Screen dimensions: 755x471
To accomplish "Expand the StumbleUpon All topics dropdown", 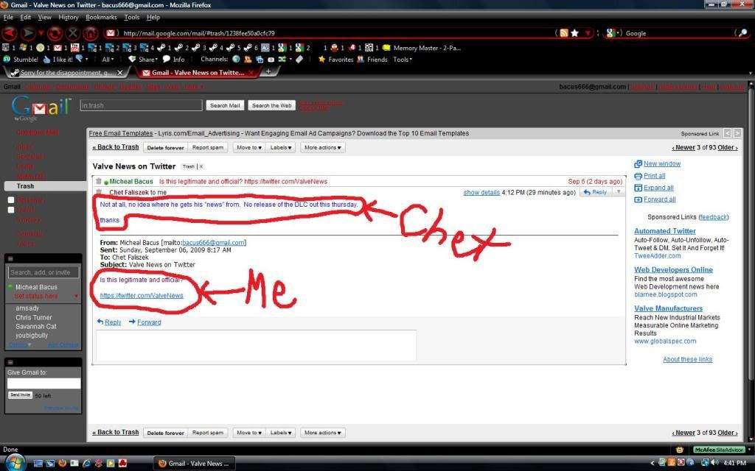I will 108,60.
